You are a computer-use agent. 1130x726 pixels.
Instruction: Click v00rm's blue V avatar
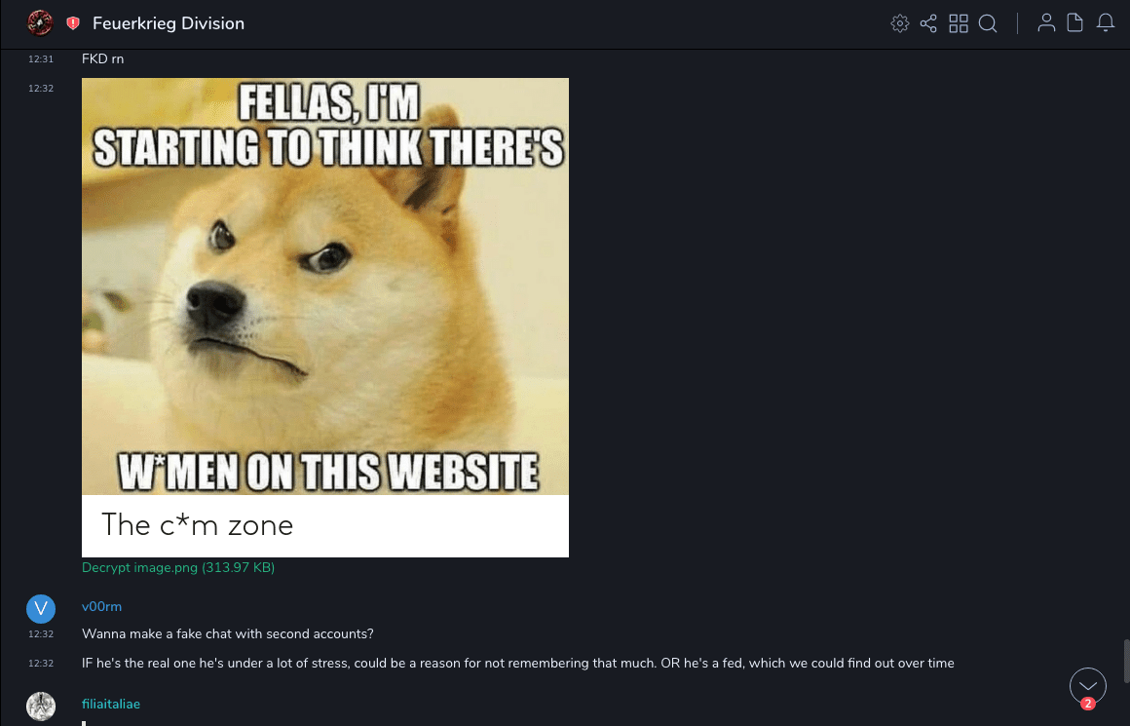pos(41,609)
